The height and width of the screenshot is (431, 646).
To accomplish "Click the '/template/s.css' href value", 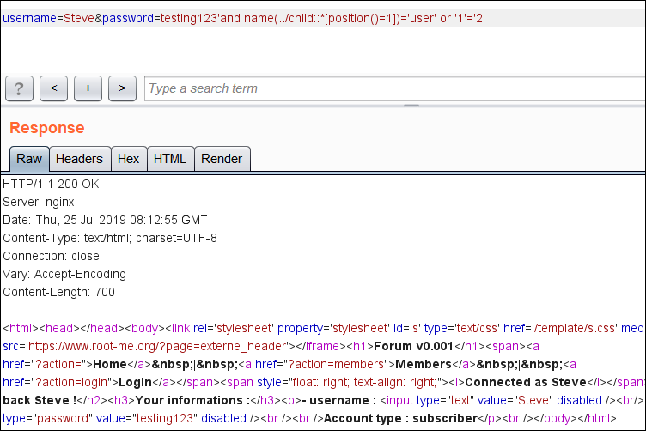I will (575, 328).
